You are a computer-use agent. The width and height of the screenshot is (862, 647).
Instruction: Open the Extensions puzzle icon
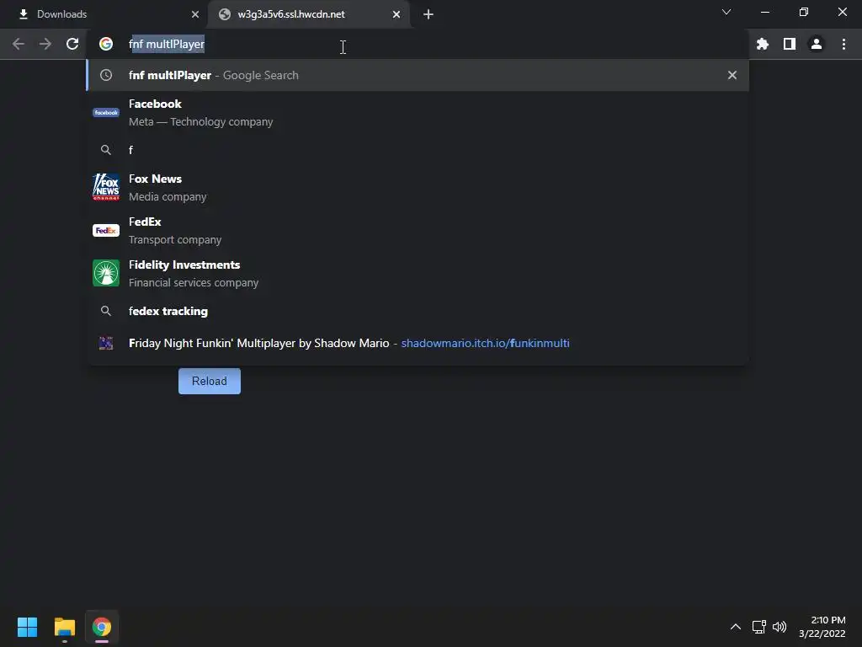pyautogui.click(x=763, y=44)
